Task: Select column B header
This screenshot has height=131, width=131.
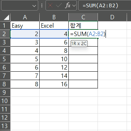Action: coord(54,17)
